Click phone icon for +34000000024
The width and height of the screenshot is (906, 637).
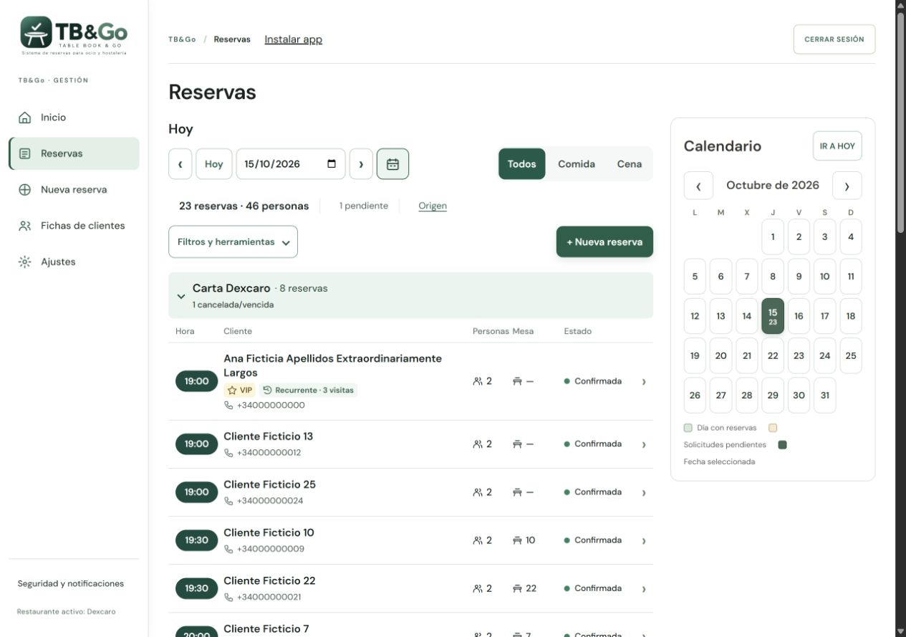(229, 501)
